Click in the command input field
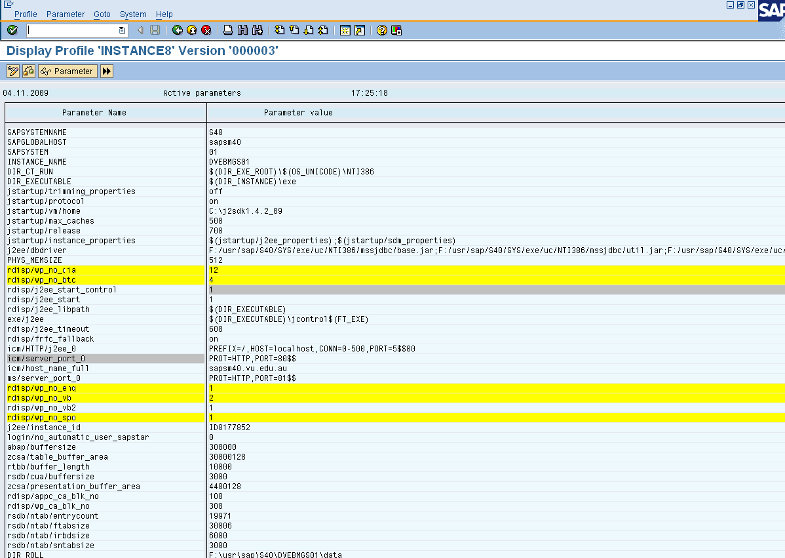Viewport: 785px width, 558px height. pyautogui.click(x=72, y=30)
